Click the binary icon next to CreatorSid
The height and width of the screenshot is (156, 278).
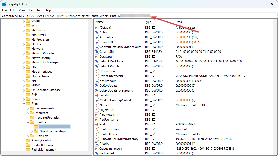[x=97, y=52]
